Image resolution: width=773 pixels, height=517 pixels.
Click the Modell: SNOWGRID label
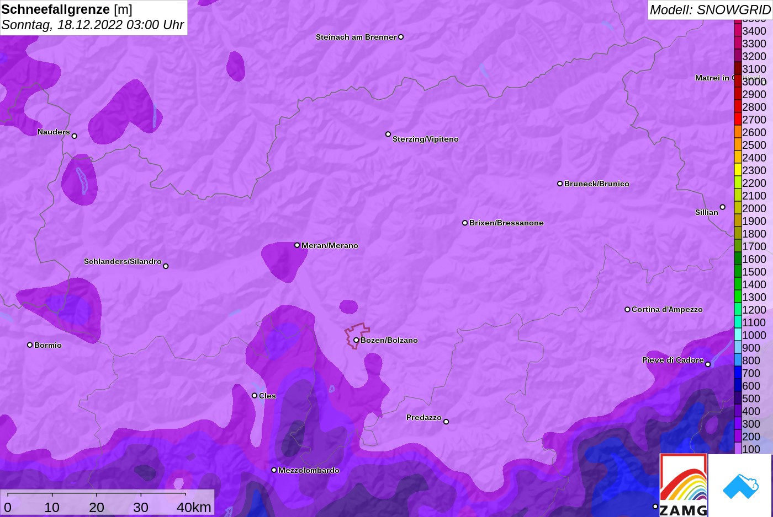[710, 10]
